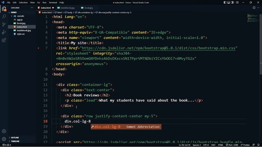This screenshot has width=262, height=147.
Task: Open the Edit menu
Action: [x=15, y=2]
